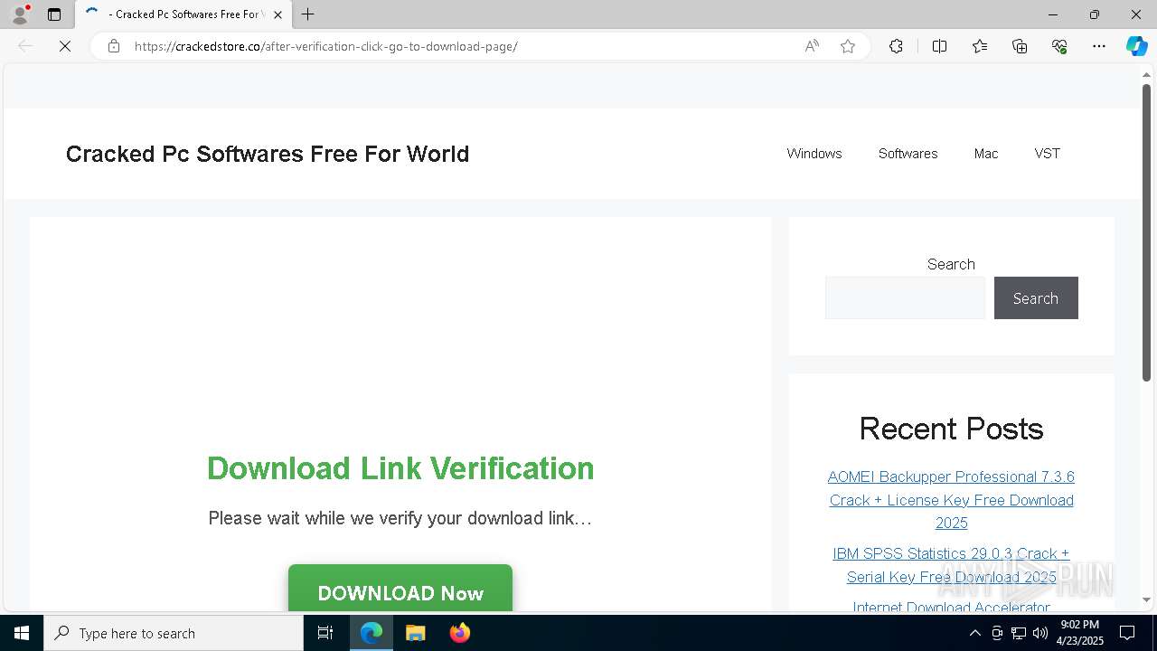Click the scrollbar down arrow

click(1146, 599)
